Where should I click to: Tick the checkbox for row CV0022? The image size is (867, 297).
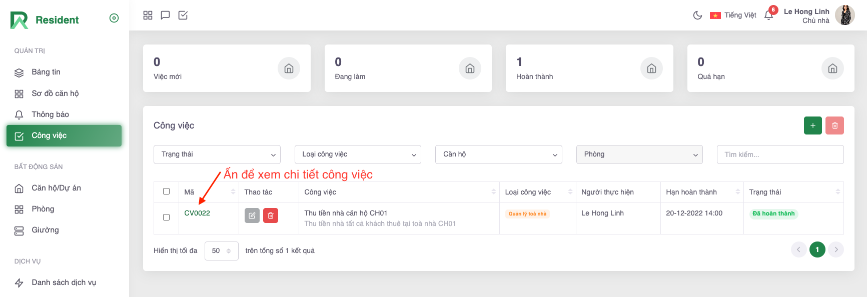[x=167, y=217]
